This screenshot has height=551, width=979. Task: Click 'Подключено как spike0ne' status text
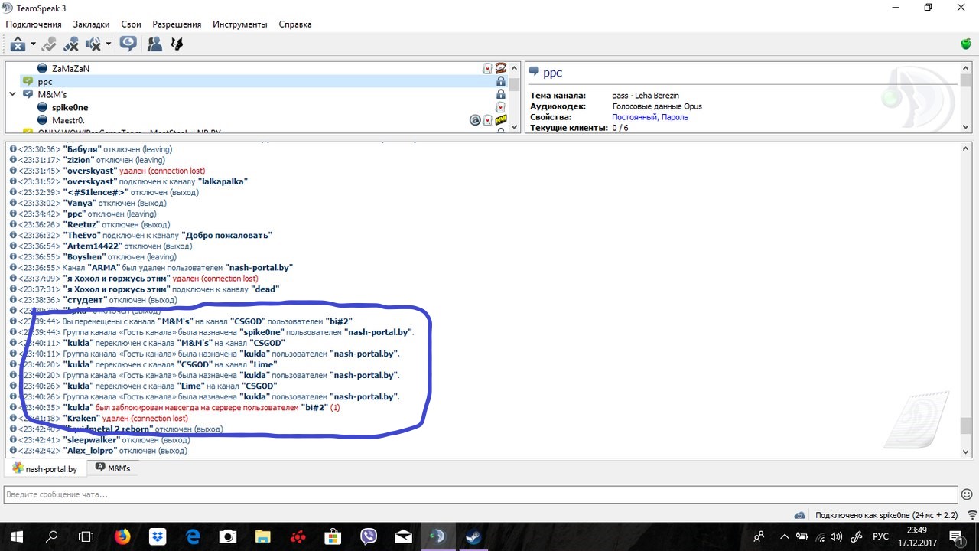pyautogui.click(x=886, y=515)
